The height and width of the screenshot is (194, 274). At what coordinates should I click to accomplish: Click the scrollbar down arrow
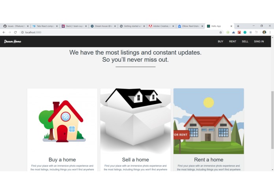click(272, 170)
